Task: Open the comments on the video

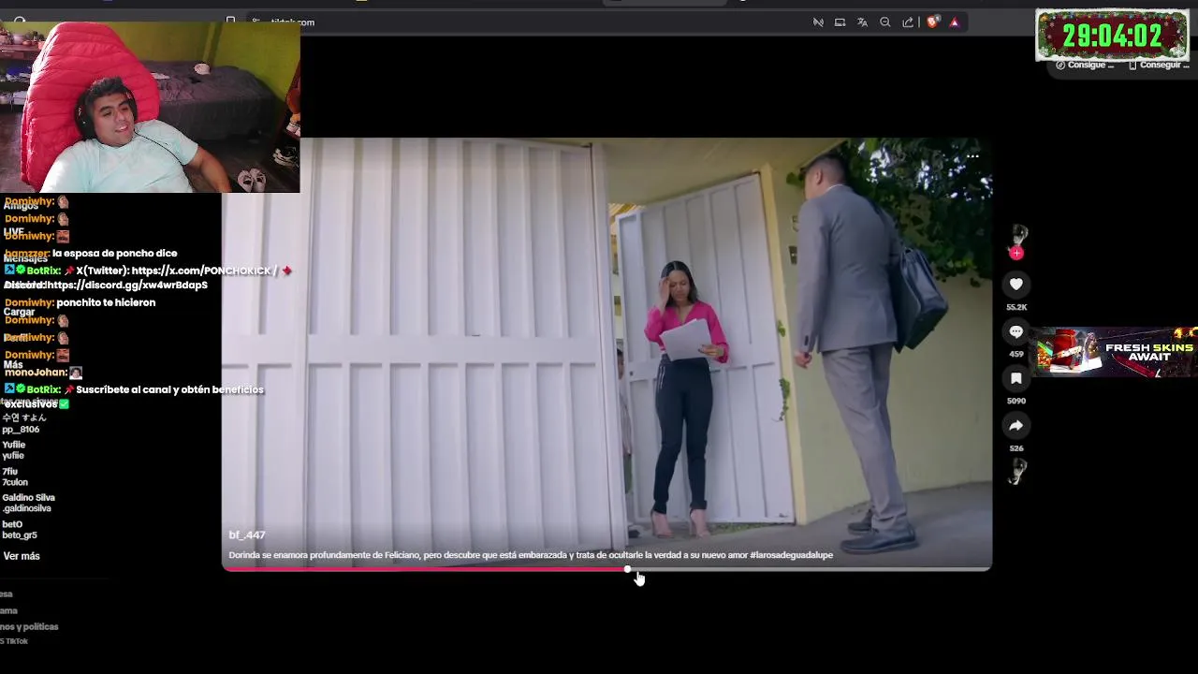Action: (x=1015, y=331)
